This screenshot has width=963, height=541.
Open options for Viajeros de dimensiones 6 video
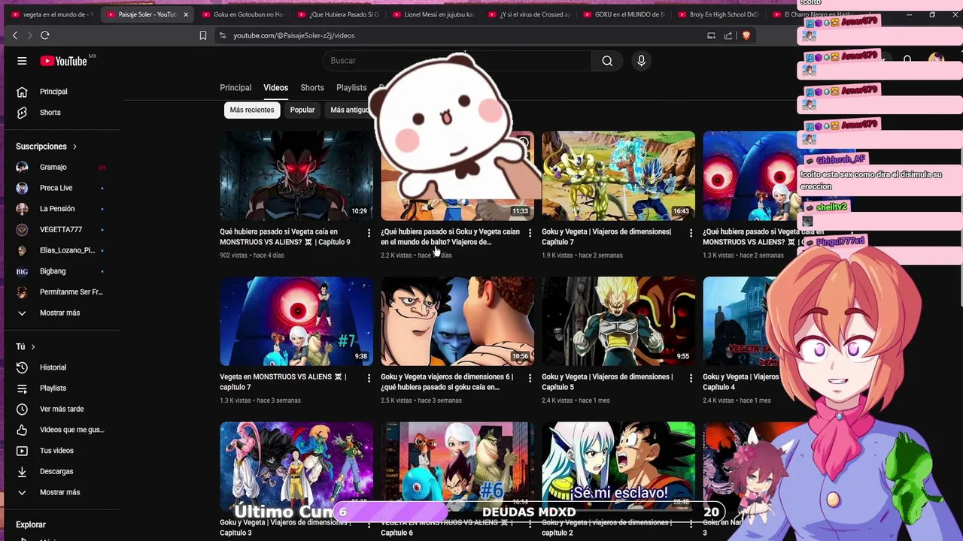click(x=530, y=379)
